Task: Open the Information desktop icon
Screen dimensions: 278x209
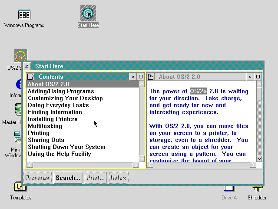Action: [19, 84]
